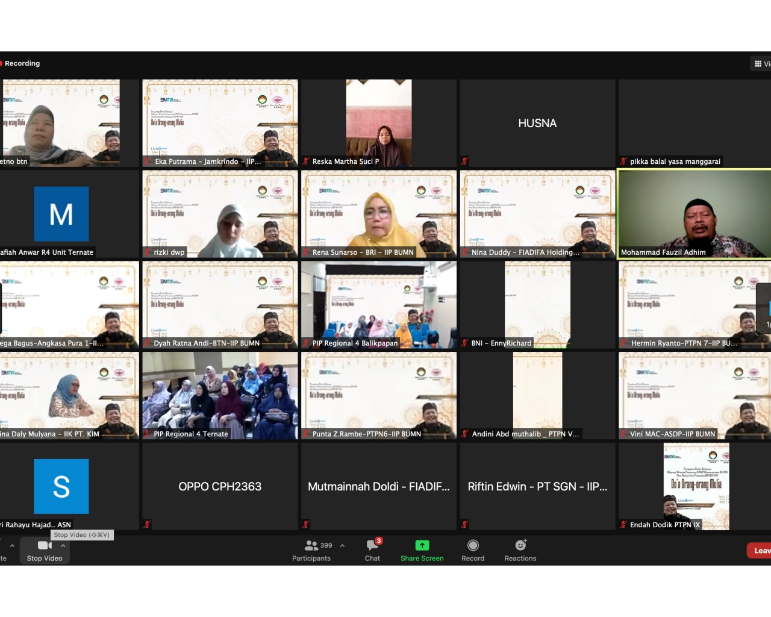Open the Participants panel
Viewport: 771px width, 617px height.
pyautogui.click(x=311, y=550)
